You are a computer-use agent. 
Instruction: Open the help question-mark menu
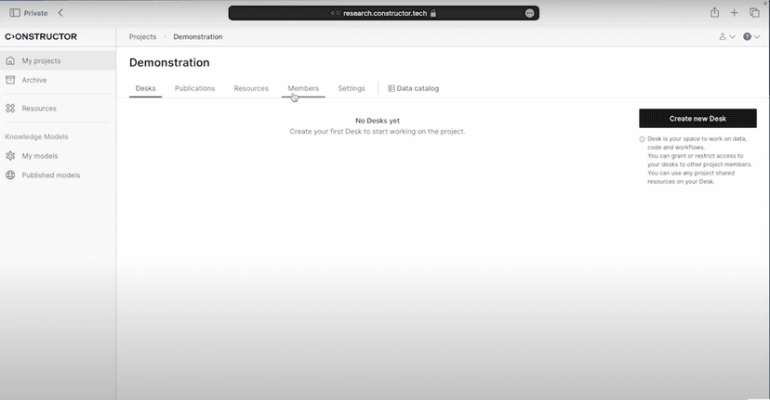pyautogui.click(x=751, y=37)
